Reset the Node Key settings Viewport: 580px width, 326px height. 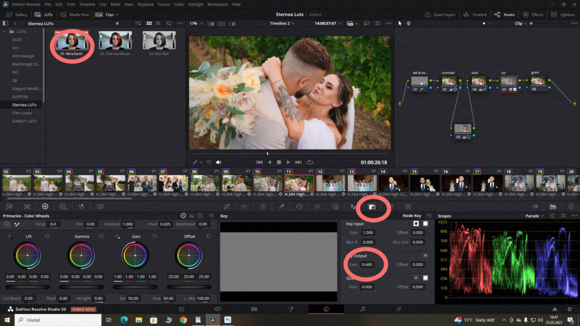pos(429,216)
